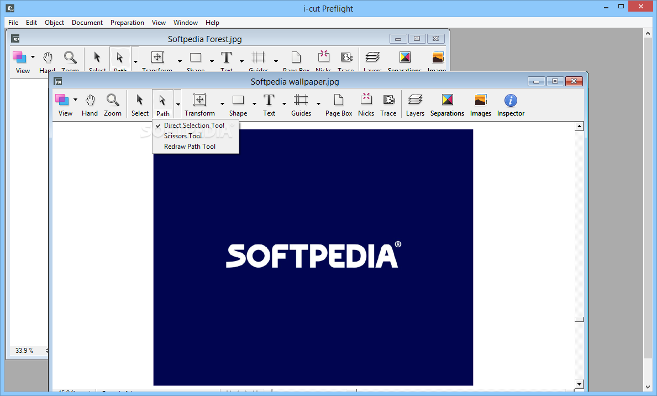Open the Object menu
Image resolution: width=657 pixels, height=396 pixels.
[x=55, y=23]
